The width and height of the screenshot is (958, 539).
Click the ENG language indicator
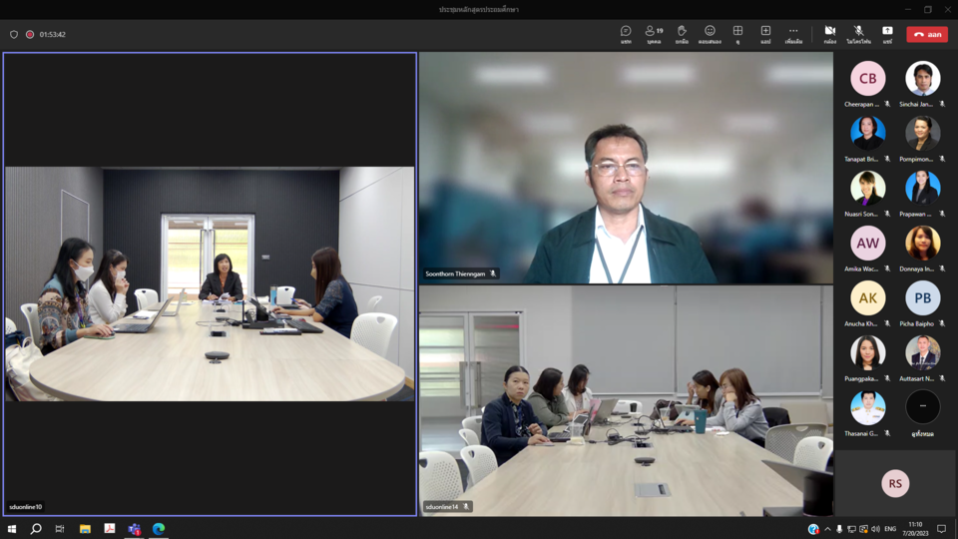pos(890,529)
